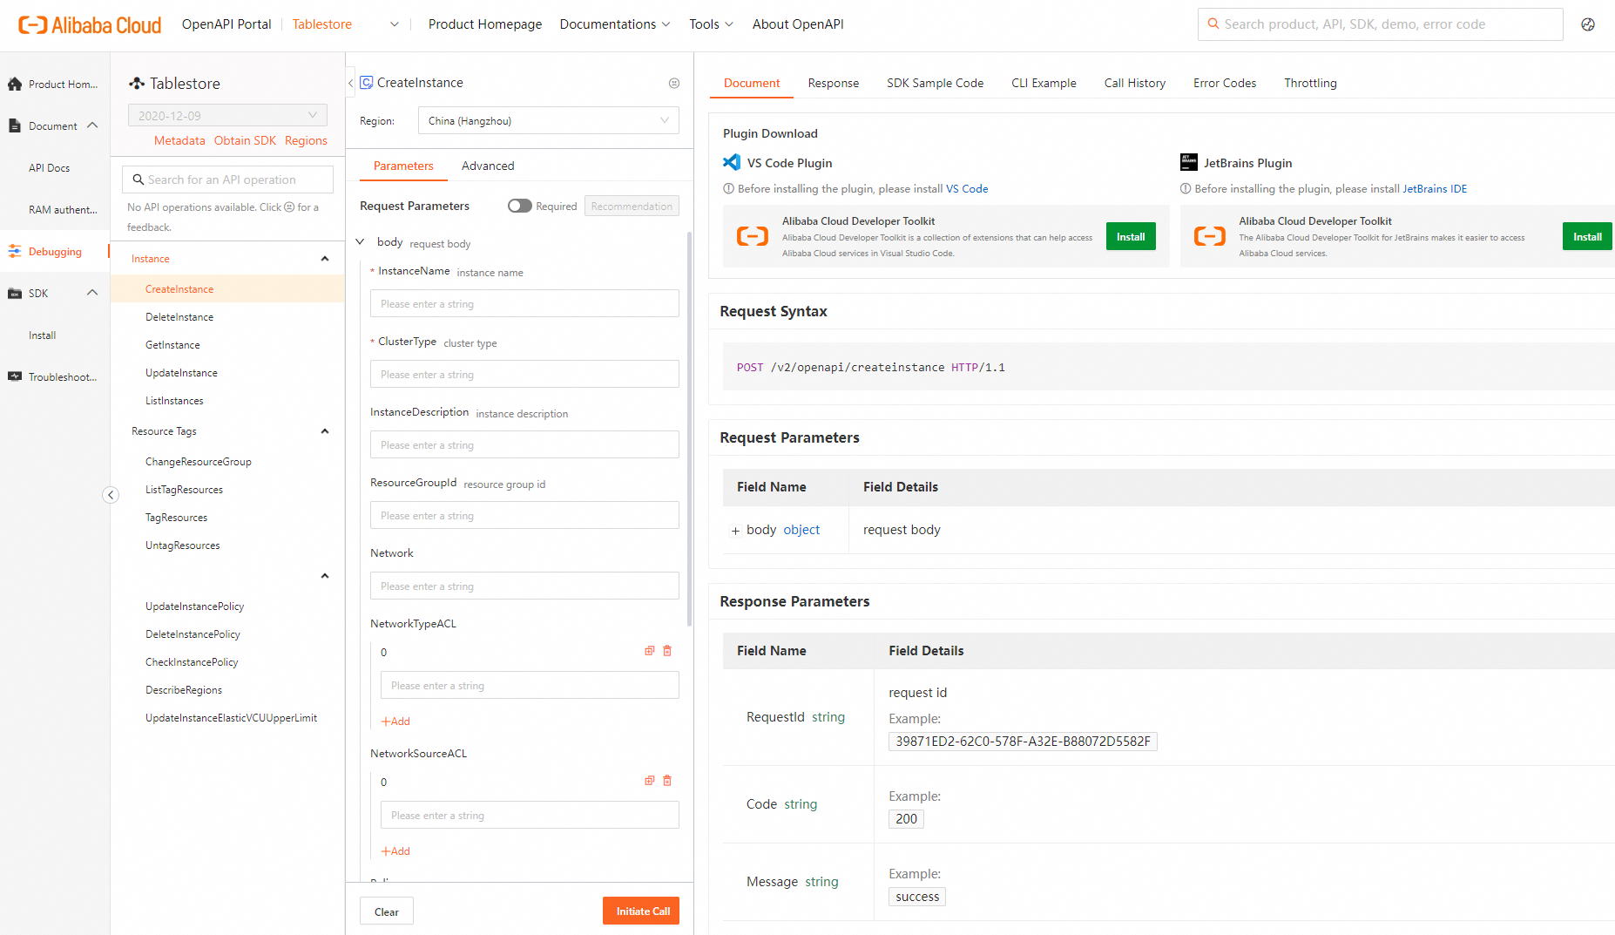1615x935 pixels.
Task: Click the Clear button
Action: pyautogui.click(x=387, y=911)
